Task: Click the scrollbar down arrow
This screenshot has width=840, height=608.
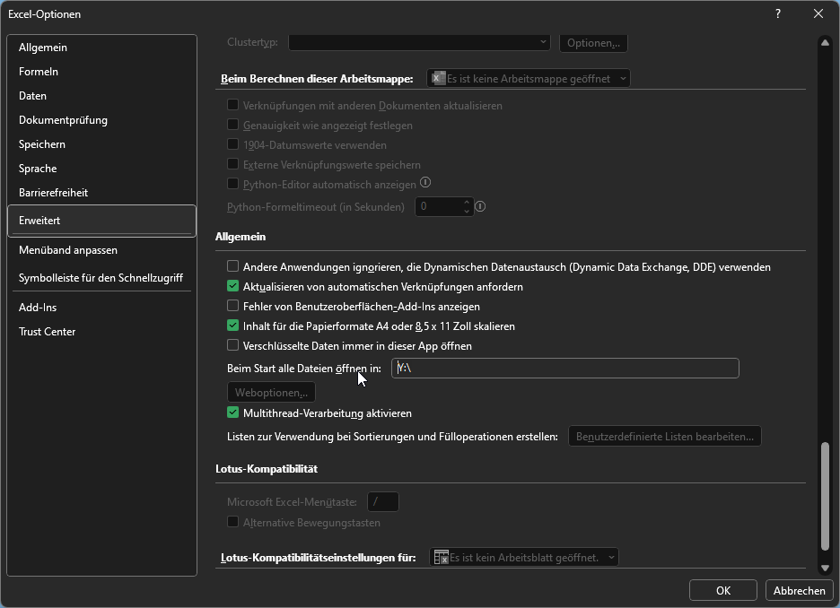Action: pos(825,567)
